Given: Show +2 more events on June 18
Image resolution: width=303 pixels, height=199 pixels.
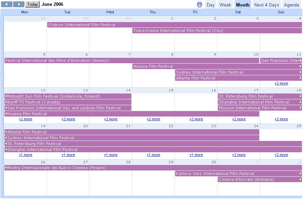Looking at the screenshot, I should click(281, 119).
